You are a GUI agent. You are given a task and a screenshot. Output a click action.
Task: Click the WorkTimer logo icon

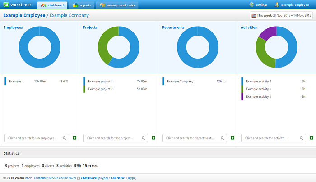coord(6,5)
